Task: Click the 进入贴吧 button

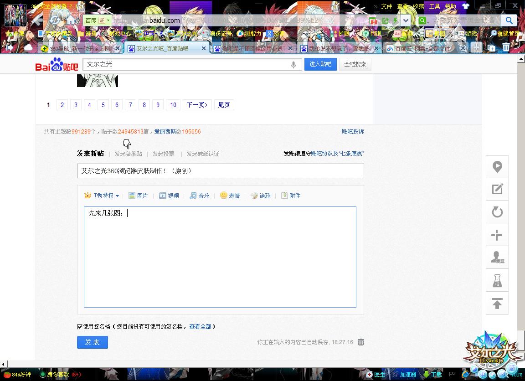Action: point(320,64)
